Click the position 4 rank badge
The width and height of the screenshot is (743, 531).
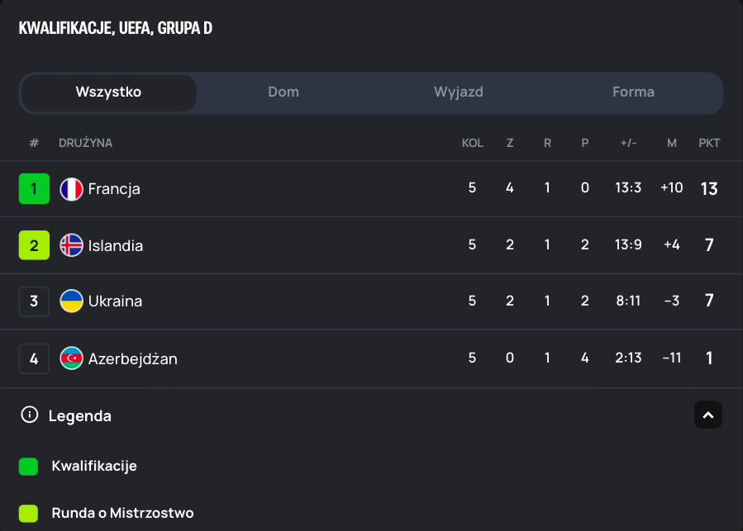(34, 358)
